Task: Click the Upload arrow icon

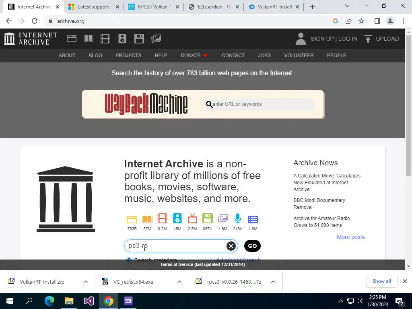Action: pos(368,39)
